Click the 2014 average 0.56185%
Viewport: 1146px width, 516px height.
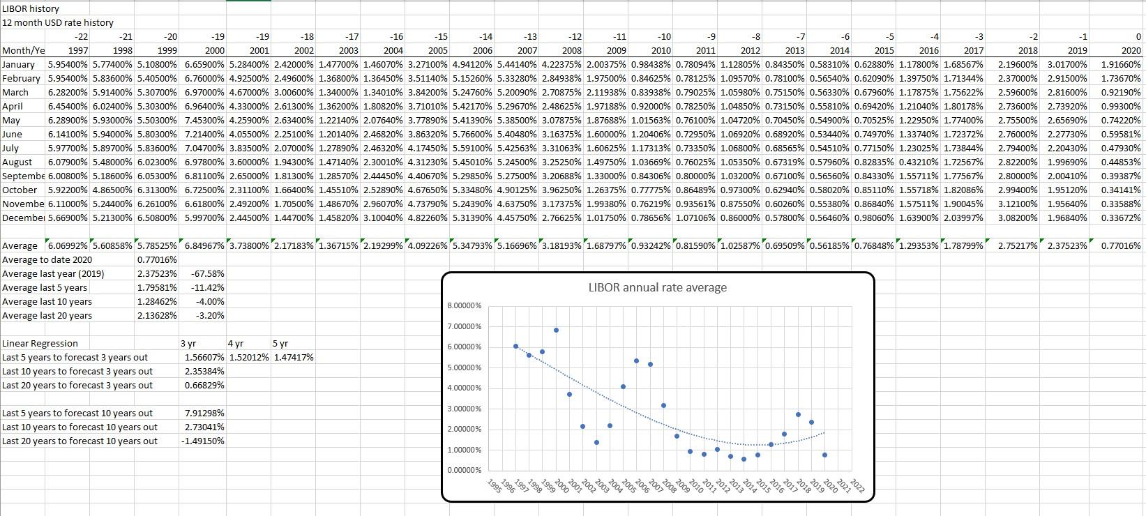click(x=829, y=245)
